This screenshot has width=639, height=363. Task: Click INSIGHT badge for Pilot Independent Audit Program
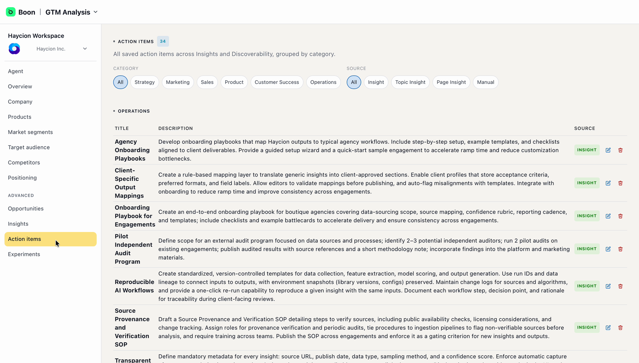point(587,249)
